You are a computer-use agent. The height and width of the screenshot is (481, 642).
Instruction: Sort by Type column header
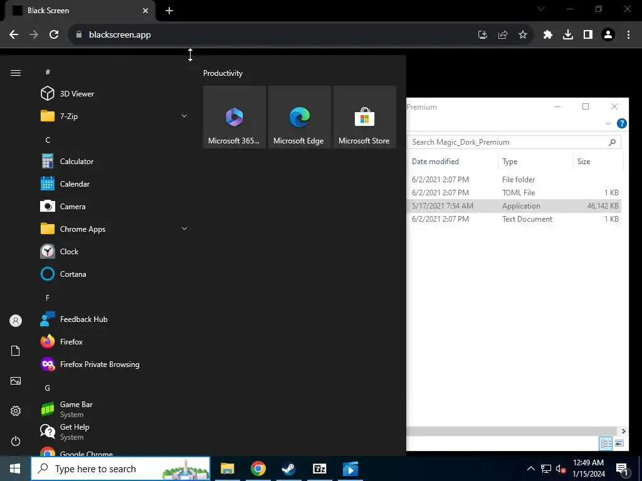(x=535, y=161)
